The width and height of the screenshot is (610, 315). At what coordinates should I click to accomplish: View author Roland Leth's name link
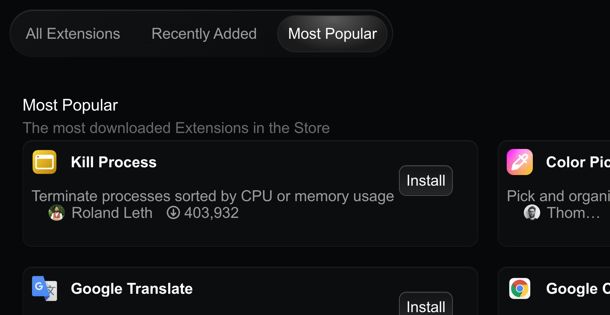112,213
